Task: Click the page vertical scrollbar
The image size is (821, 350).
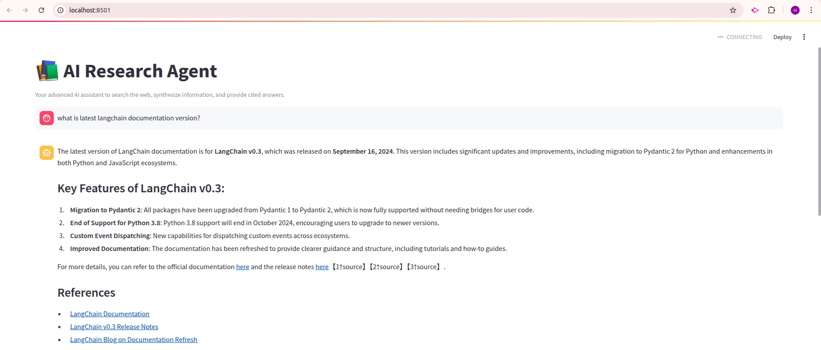Action: [819, 133]
